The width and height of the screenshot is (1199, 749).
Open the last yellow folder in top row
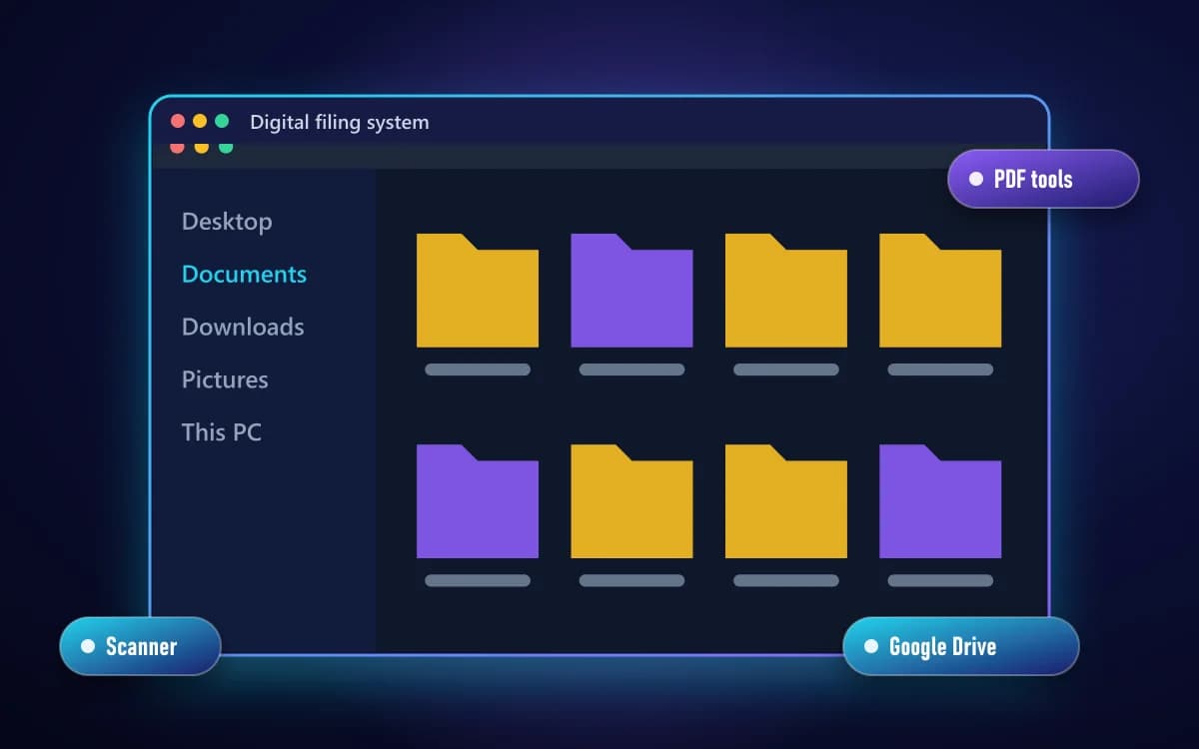pos(940,291)
